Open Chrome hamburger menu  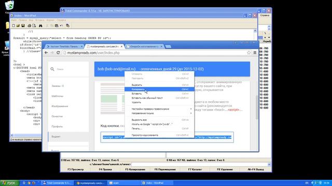(255, 53)
